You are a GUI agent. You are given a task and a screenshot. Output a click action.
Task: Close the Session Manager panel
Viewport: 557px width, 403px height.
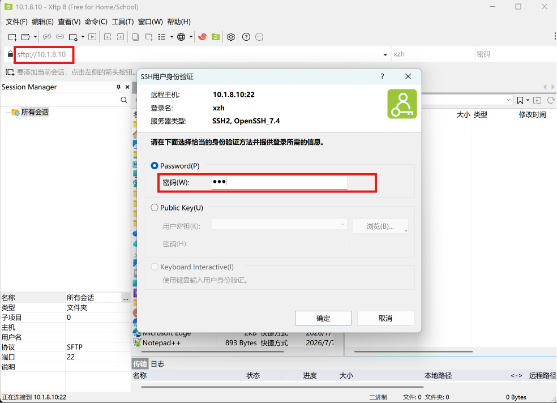[127, 87]
